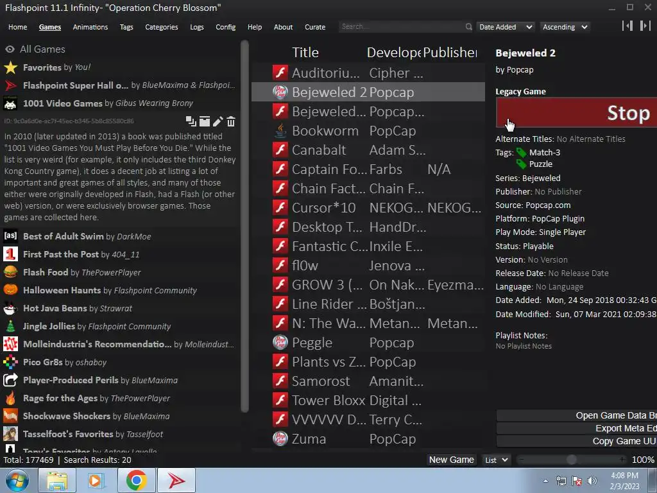Click the Jingle Jollies tree icon
Screen dimensions: 657x493
tap(10, 326)
